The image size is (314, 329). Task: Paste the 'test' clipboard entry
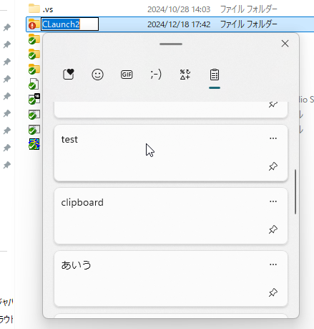171,153
